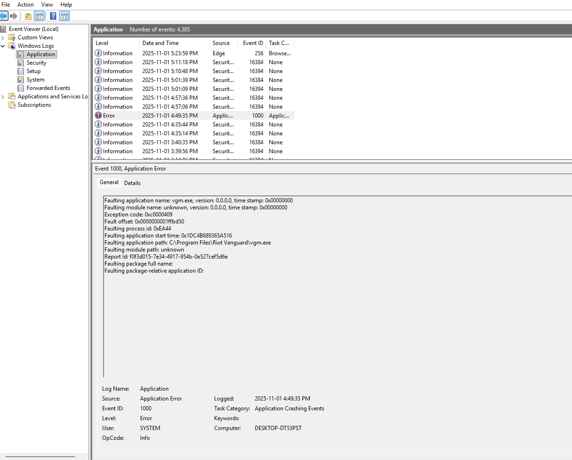This screenshot has width=572, height=460.
Task: Click the System log icon in tree
Action: point(21,80)
